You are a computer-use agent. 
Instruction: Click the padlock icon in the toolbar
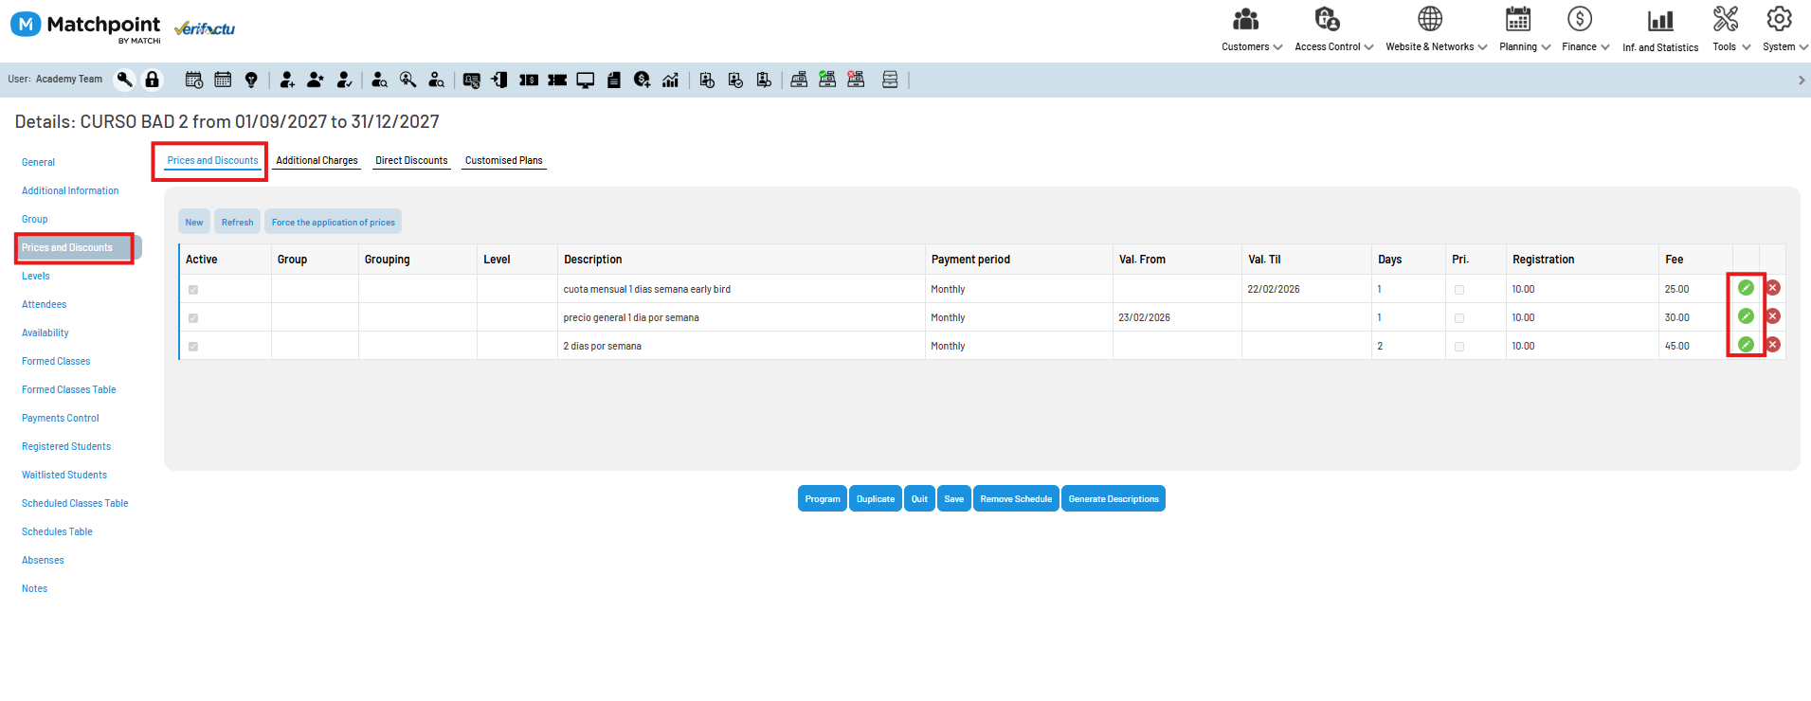(152, 80)
